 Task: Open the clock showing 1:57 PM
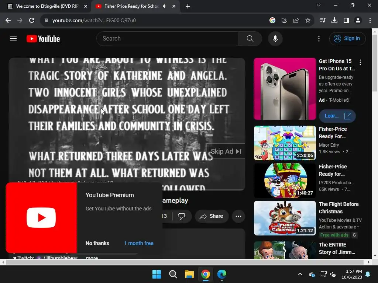click(352, 274)
